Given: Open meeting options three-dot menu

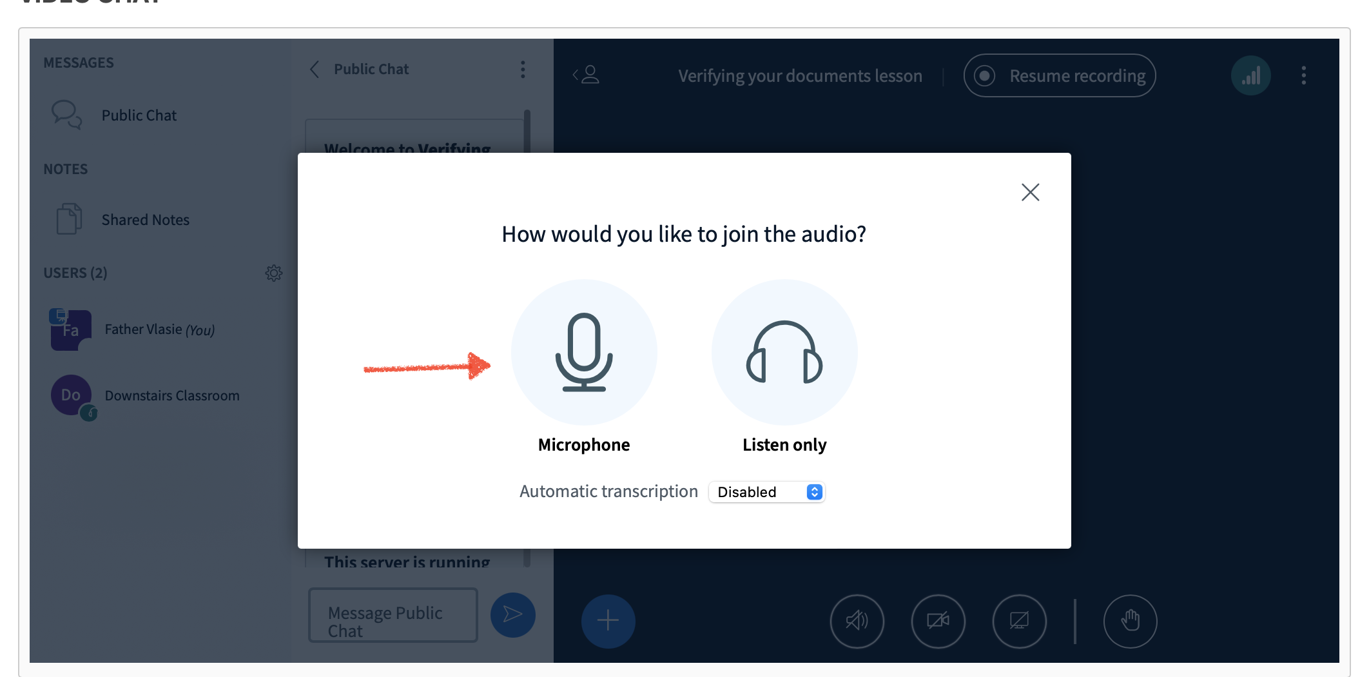Looking at the screenshot, I should (x=1303, y=76).
